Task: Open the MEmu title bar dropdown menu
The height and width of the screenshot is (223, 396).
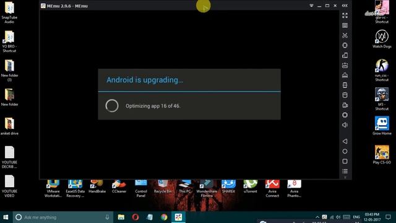Action: [311, 6]
